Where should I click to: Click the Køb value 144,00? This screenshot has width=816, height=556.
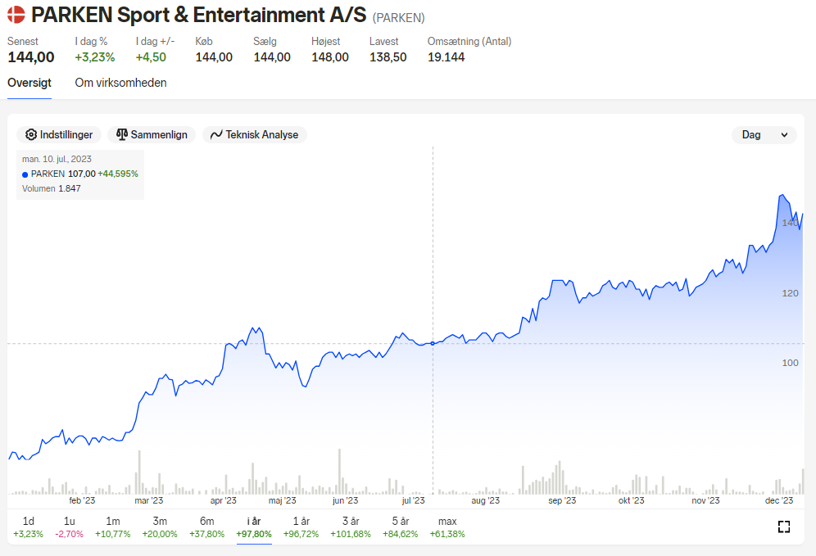[x=214, y=57]
